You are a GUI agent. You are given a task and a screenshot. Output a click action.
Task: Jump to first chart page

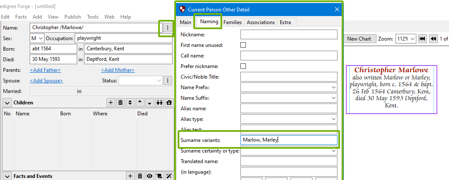click(x=422, y=39)
